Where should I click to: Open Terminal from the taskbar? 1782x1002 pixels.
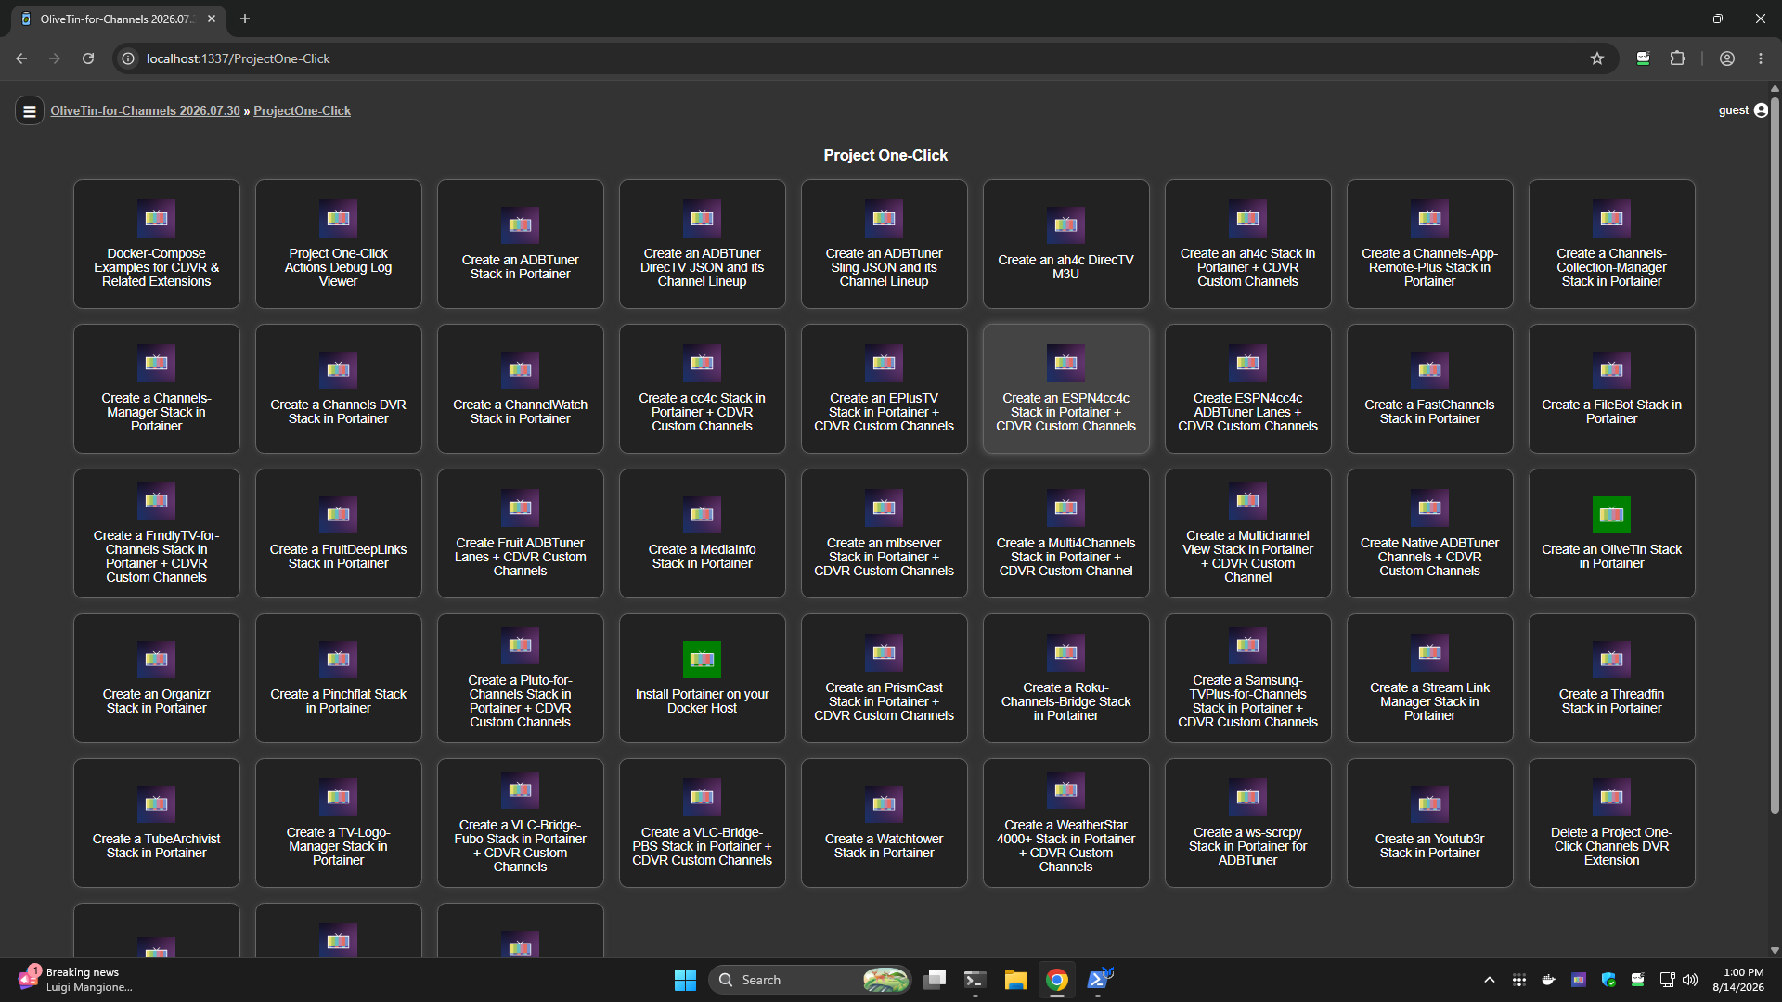(x=975, y=980)
